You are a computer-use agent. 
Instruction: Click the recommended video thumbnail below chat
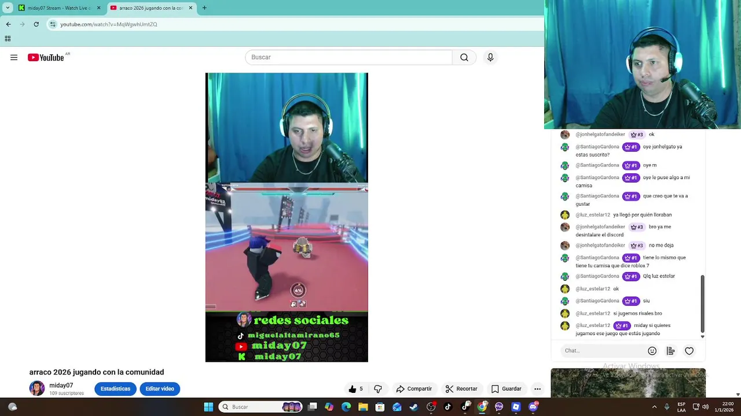628,383
